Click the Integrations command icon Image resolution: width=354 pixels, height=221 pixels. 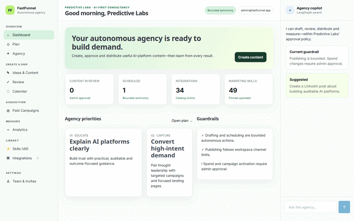click(x=8, y=158)
